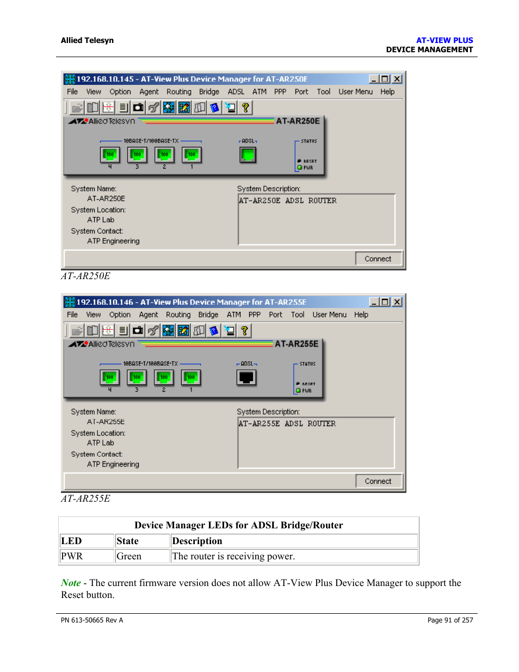This screenshot has height=672, width=519.
Task: Click Ethernet port 2 on AT-AR250E
Action: 164,155
